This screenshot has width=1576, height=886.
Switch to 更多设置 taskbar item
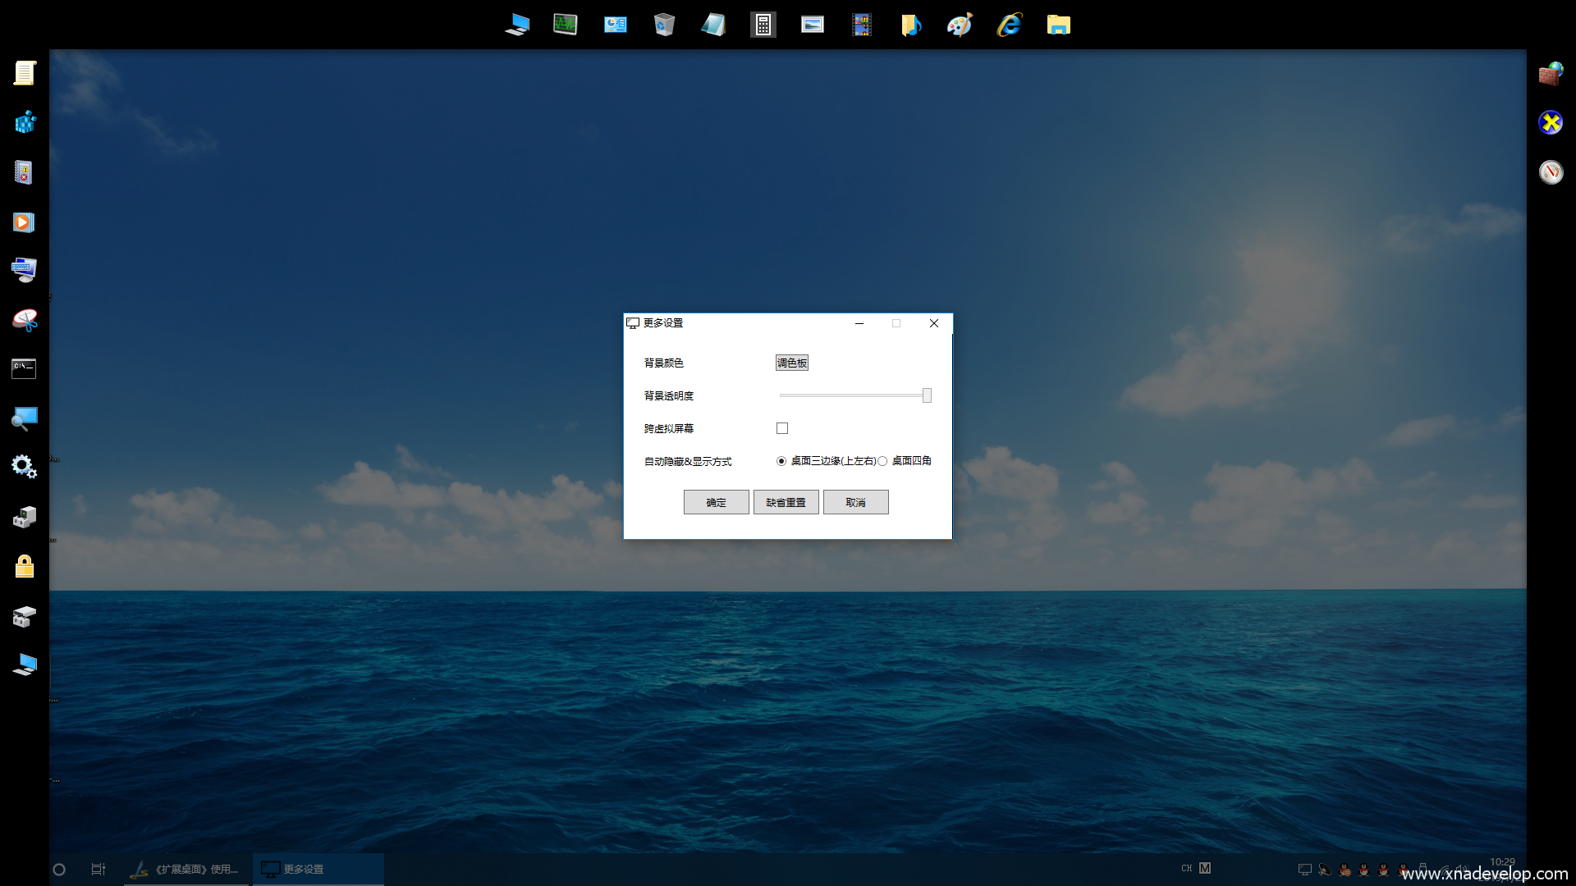318,869
